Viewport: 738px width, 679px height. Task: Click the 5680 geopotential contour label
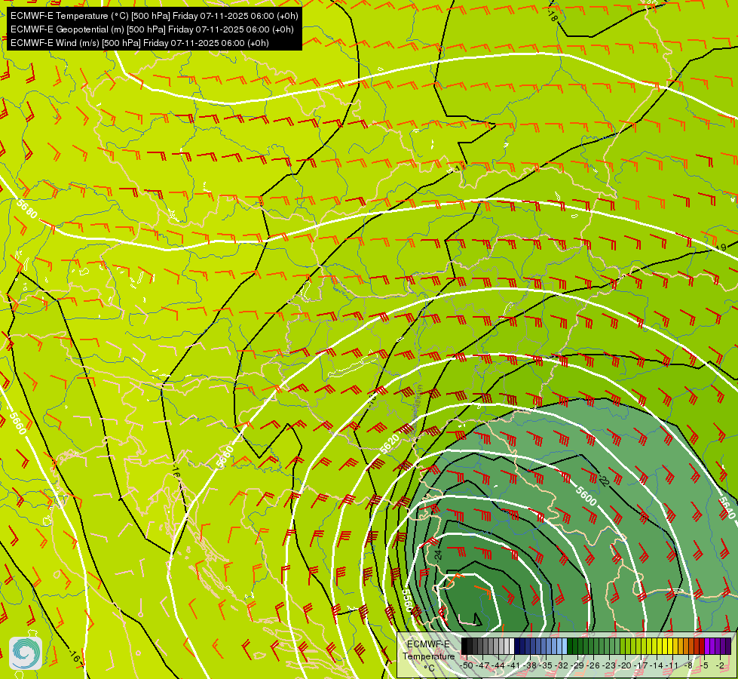point(27,209)
